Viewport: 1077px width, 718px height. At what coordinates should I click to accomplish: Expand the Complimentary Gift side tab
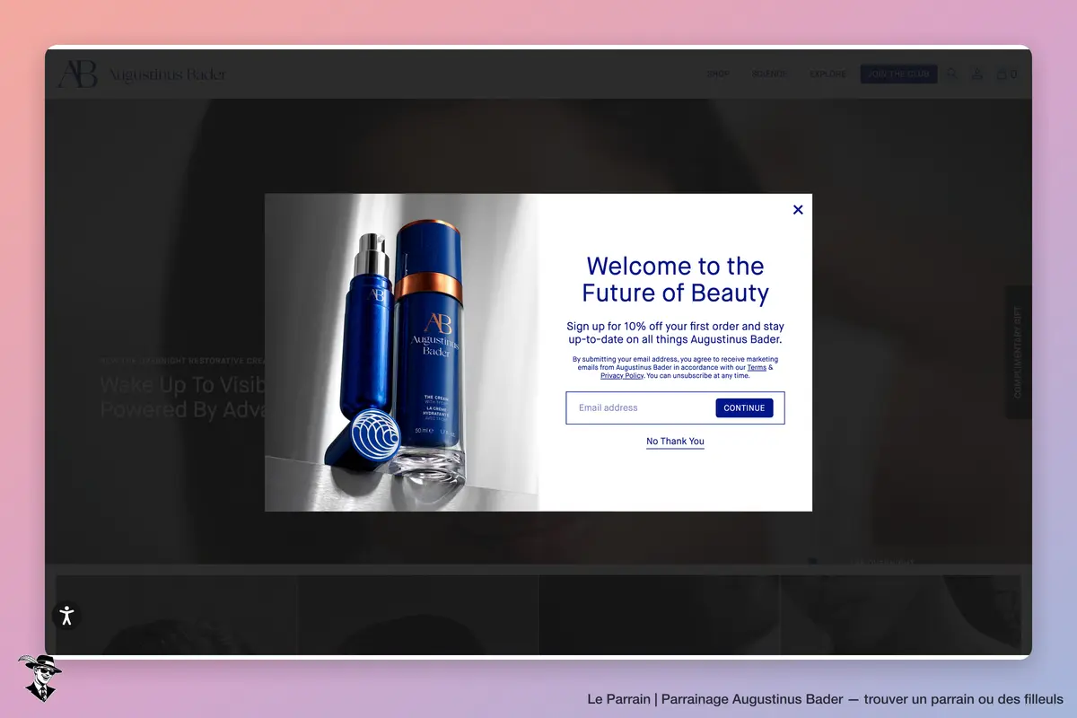pos(1018,352)
